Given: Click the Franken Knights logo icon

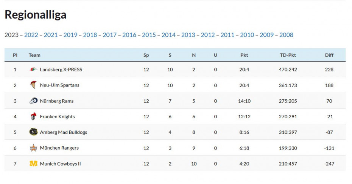Looking at the screenshot, I should coord(33,117).
